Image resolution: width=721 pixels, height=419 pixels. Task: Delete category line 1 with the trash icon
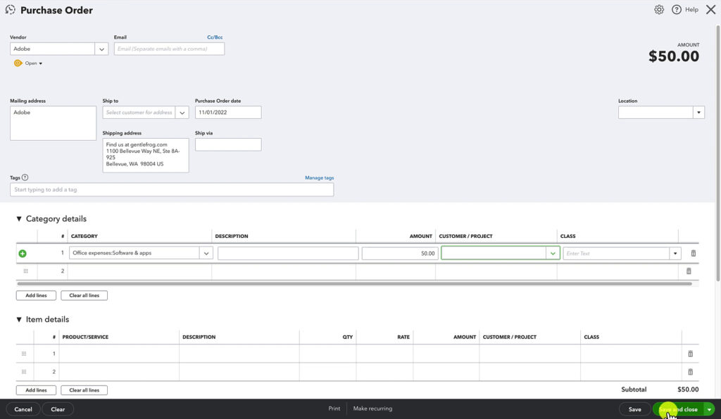tap(692, 252)
